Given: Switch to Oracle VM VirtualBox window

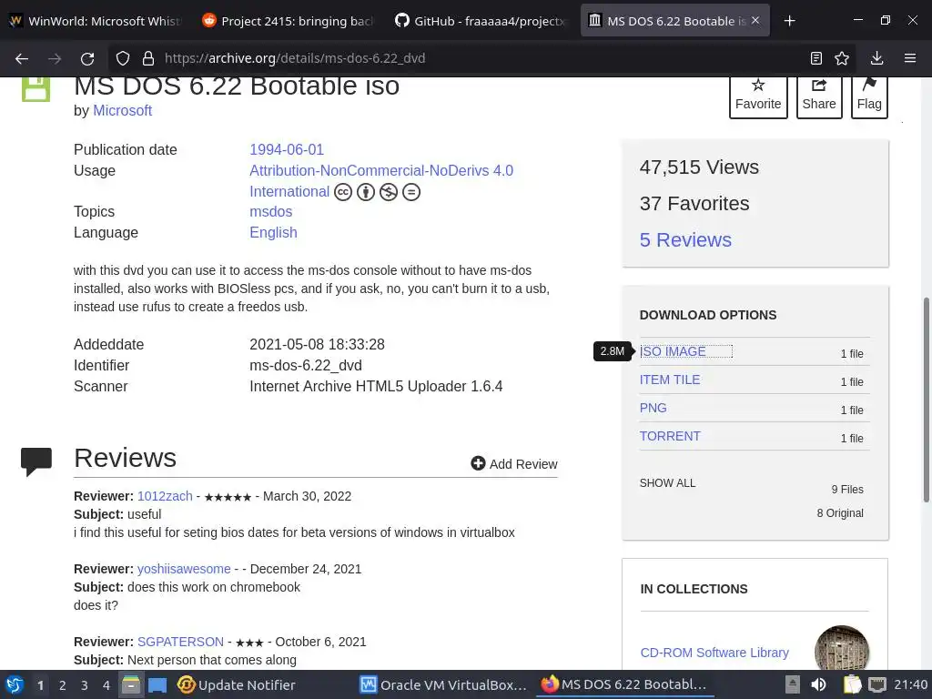Looking at the screenshot, I should pos(443,685).
